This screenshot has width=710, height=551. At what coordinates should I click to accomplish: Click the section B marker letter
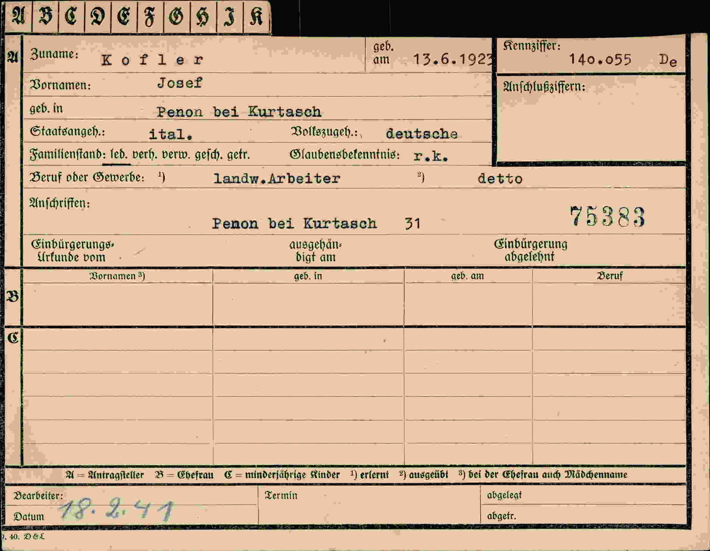click(13, 296)
